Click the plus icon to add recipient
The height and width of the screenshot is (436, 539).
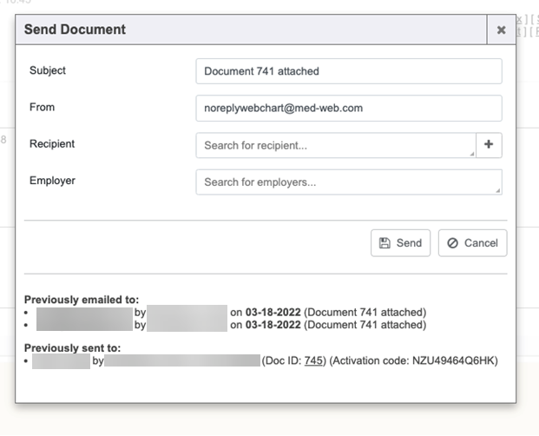[x=489, y=145]
